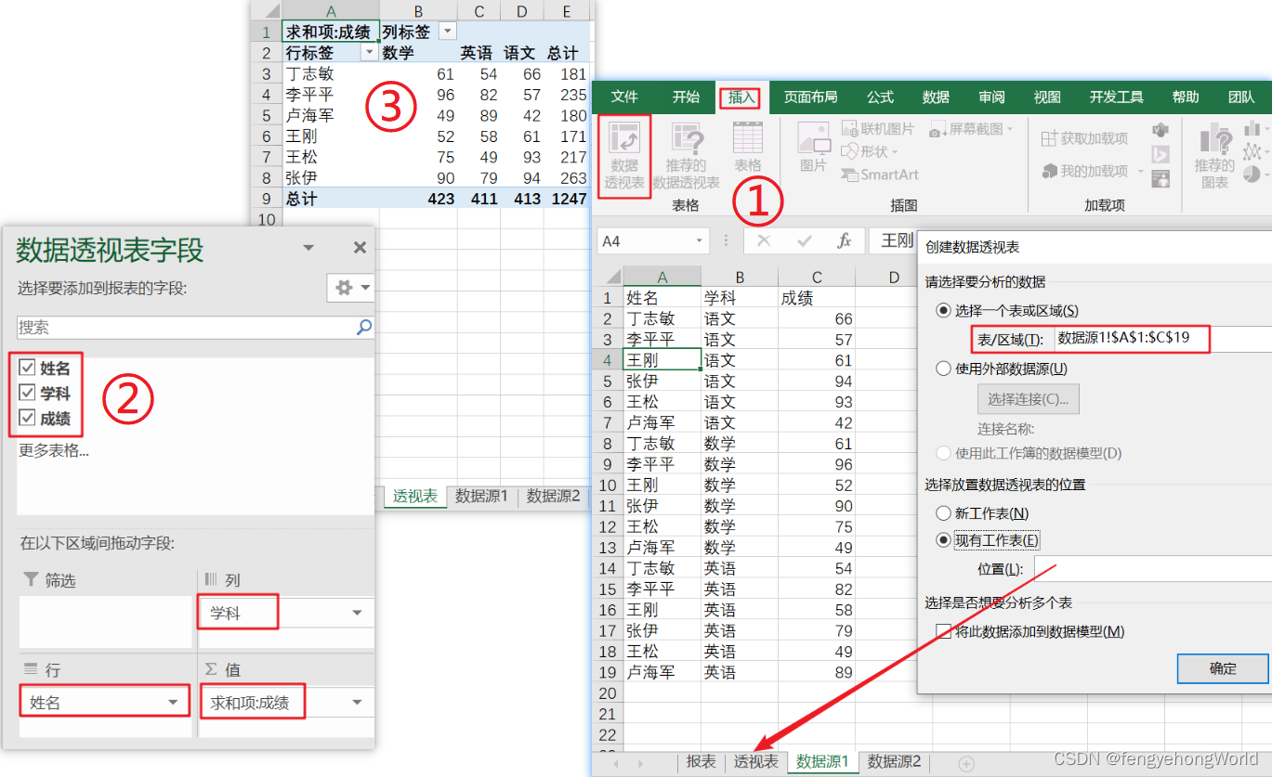Select 新工作表 radio button
This screenshot has width=1272, height=777.
coord(944,513)
